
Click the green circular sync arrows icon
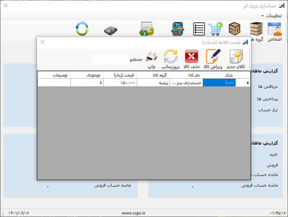point(82,29)
